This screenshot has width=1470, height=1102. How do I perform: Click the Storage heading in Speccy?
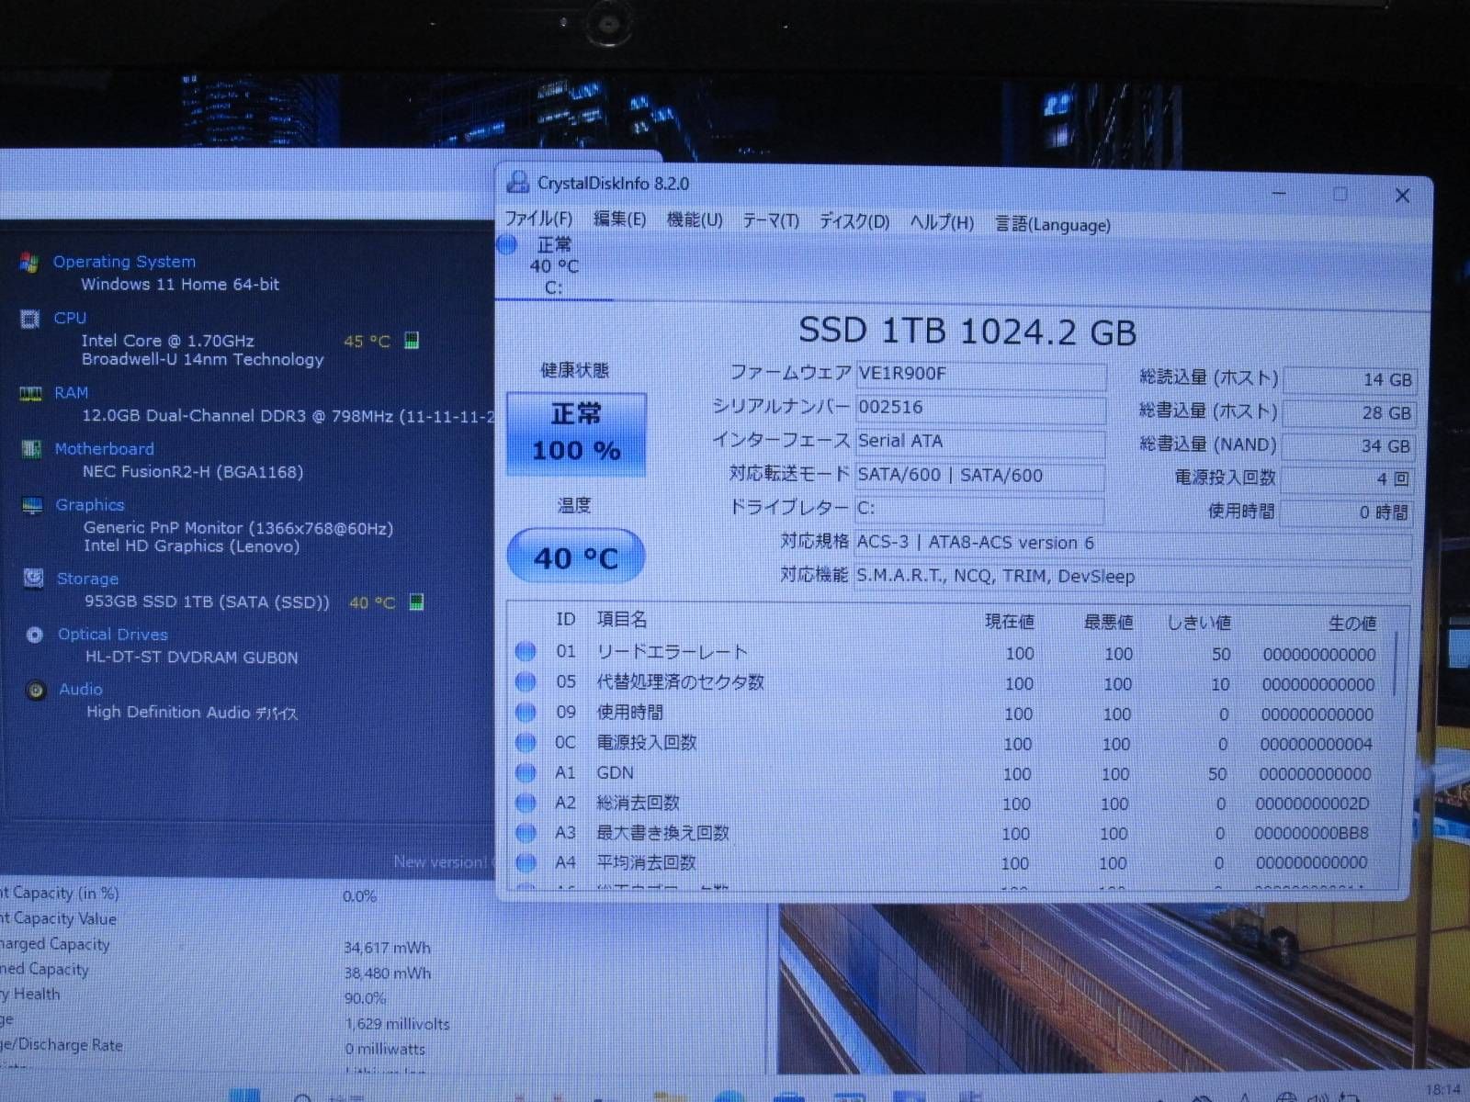(87, 579)
